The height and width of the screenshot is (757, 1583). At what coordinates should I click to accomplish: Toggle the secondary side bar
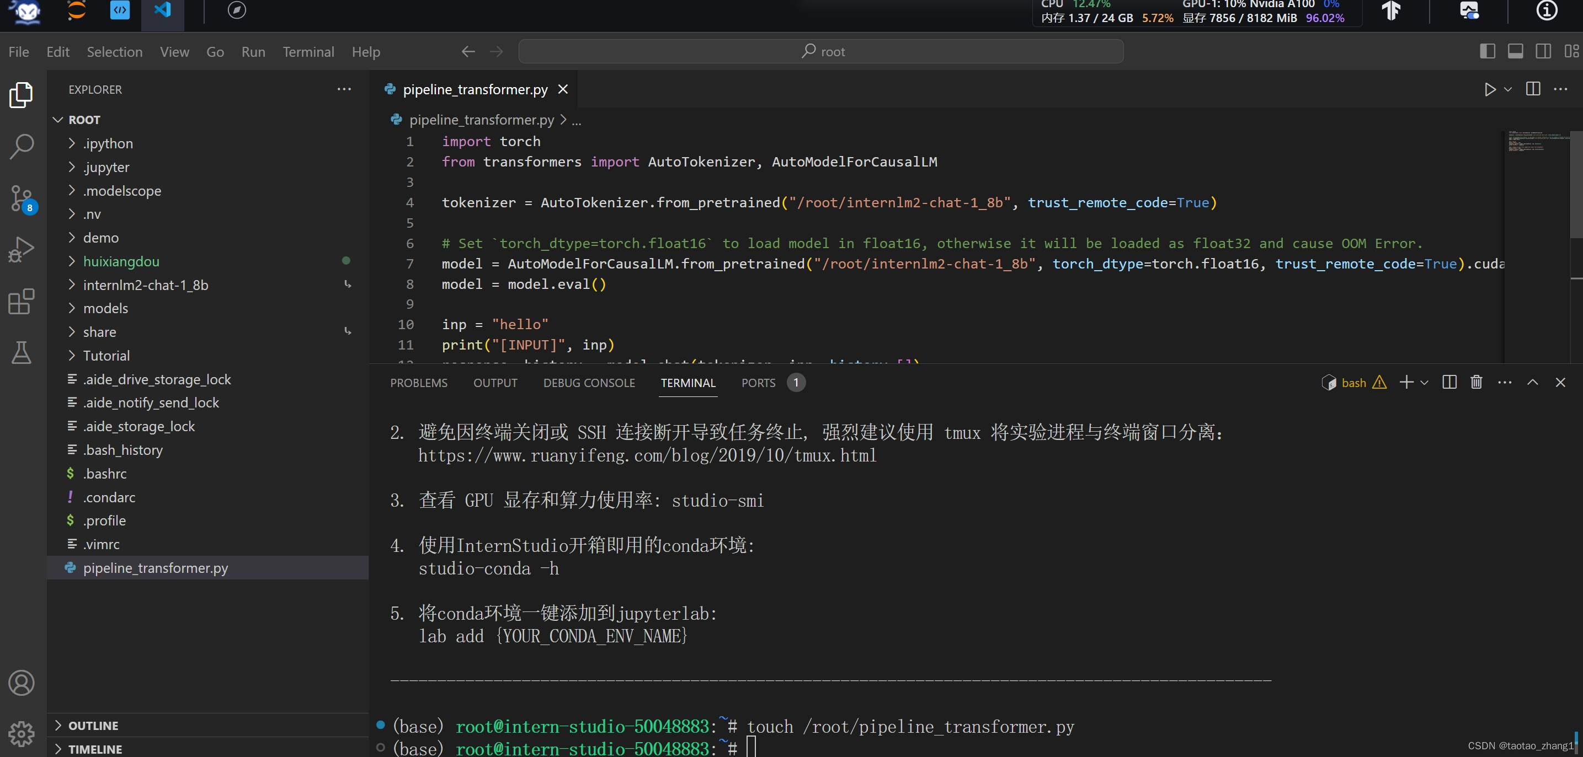[1543, 52]
